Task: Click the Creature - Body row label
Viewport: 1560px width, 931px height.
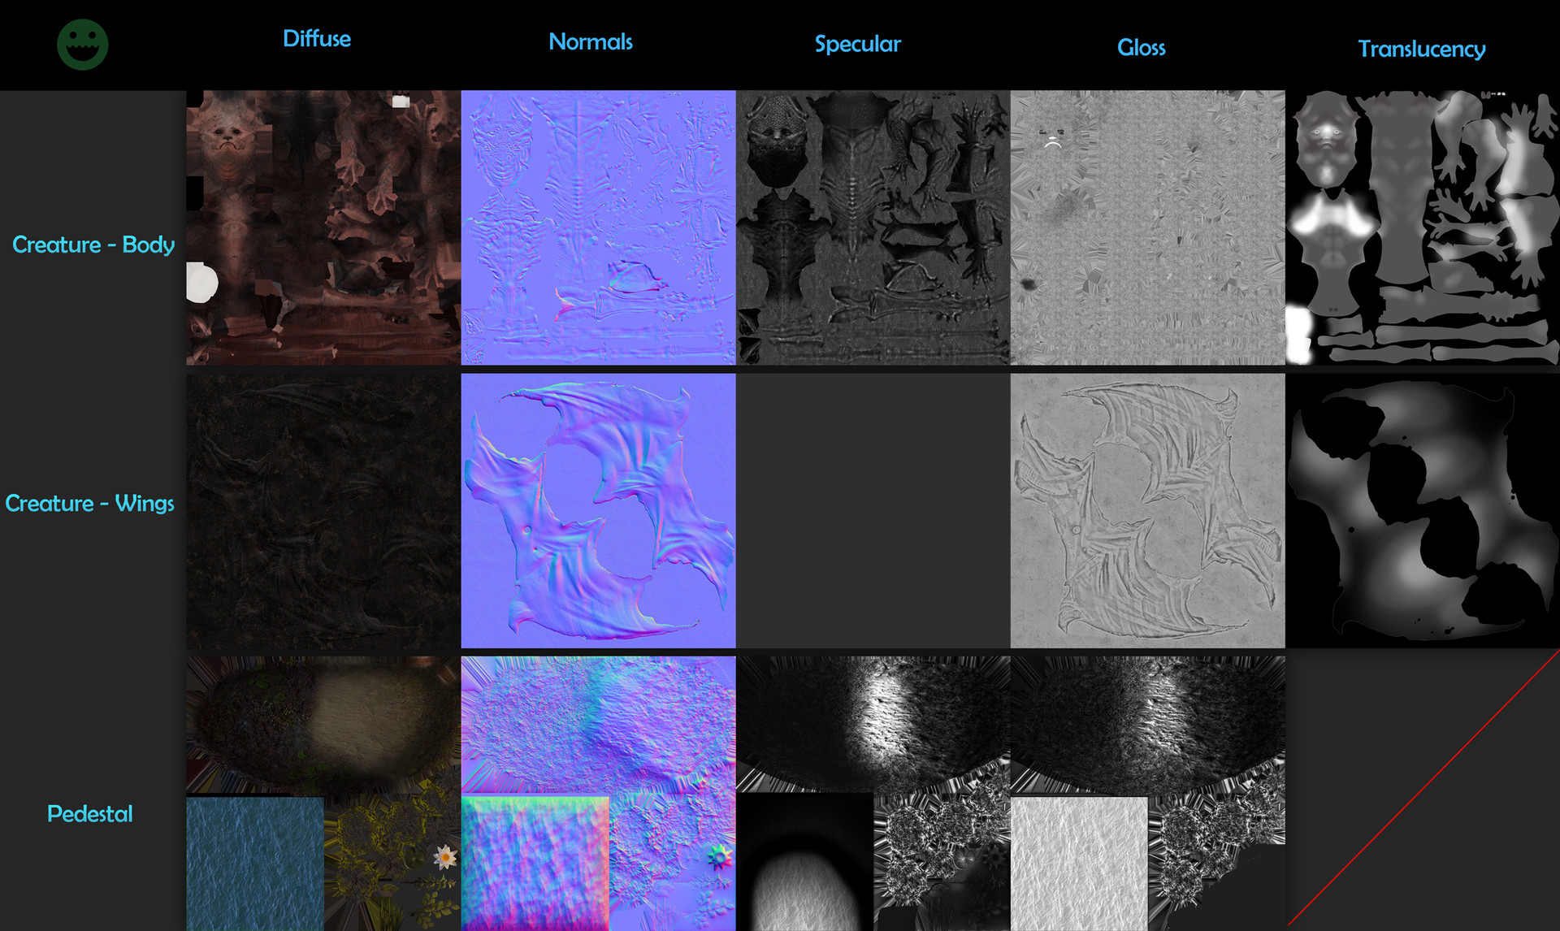Action: coord(93,245)
